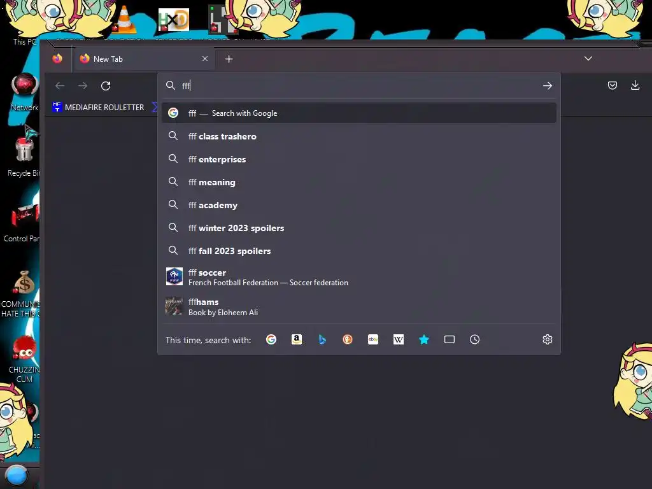This screenshot has height=489, width=652.
Task: Click the Go arrow in the address bar
Action: click(547, 86)
